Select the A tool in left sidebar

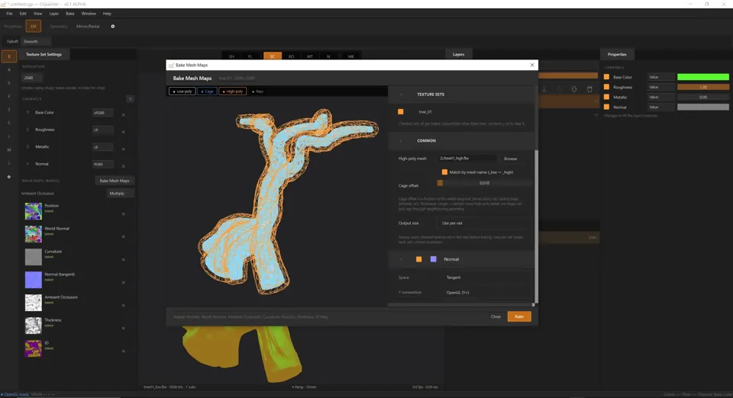(9, 69)
